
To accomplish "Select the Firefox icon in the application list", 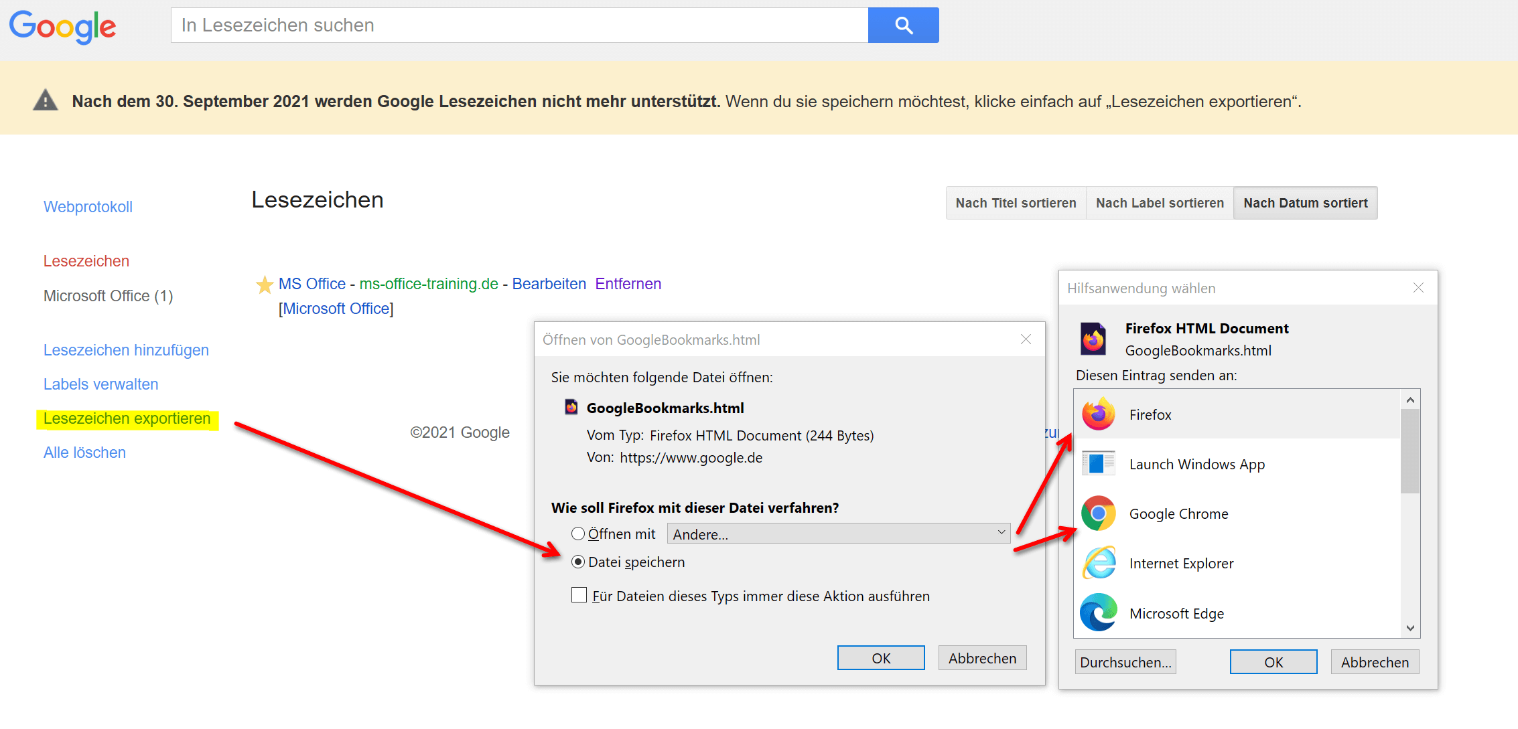I will [1099, 414].
